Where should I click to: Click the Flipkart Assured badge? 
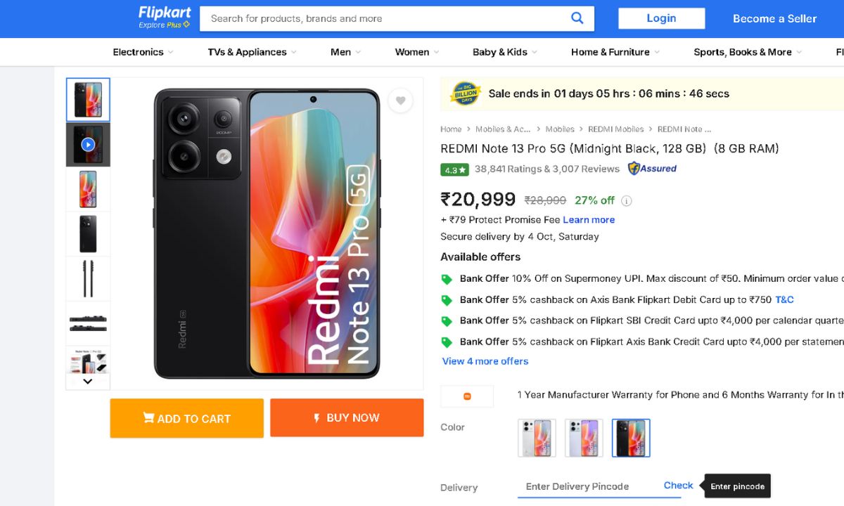(652, 169)
